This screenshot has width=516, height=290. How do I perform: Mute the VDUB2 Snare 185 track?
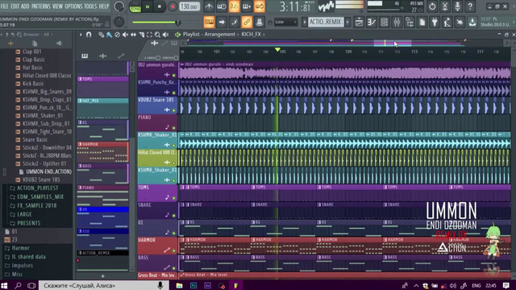(x=174, y=110)
